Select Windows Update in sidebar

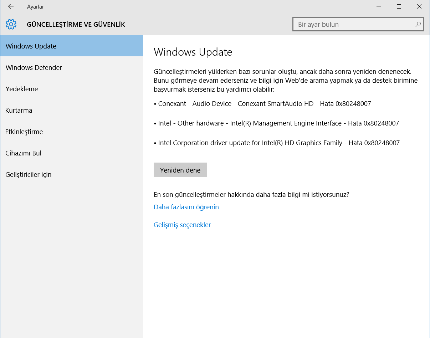coord(71,46)
